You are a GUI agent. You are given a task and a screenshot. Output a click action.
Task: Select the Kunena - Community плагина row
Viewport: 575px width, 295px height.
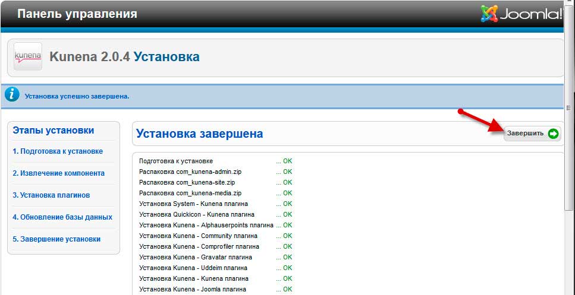click(216, 236)
